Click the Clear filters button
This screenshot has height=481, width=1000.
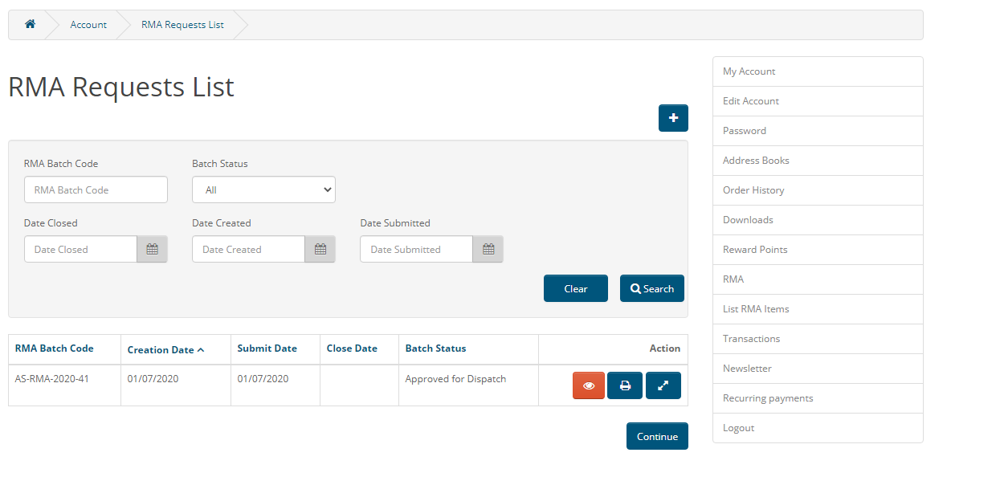(x=576, y=288)
